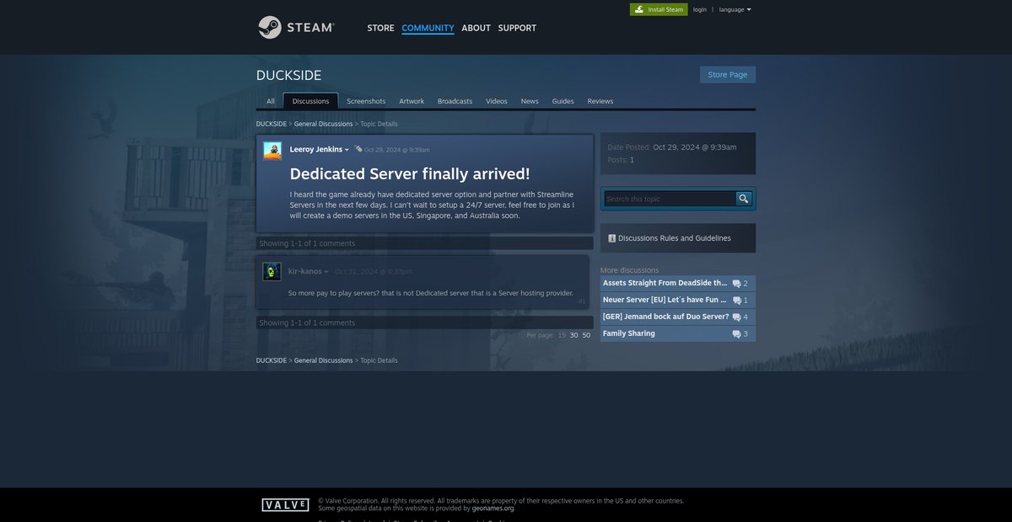Open the Reviews tab

point(600,101)
